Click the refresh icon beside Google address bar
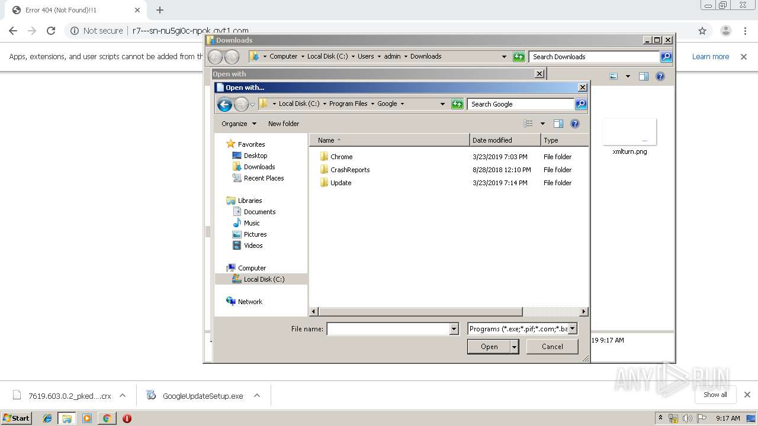Screen dimensions: 758x426 457,104
